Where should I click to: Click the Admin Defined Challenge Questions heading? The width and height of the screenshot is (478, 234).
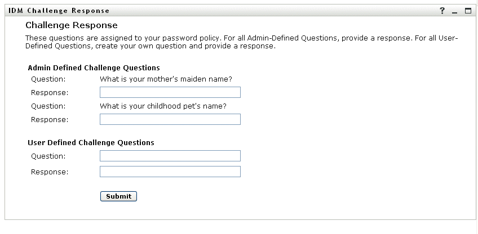coord(94,67)
